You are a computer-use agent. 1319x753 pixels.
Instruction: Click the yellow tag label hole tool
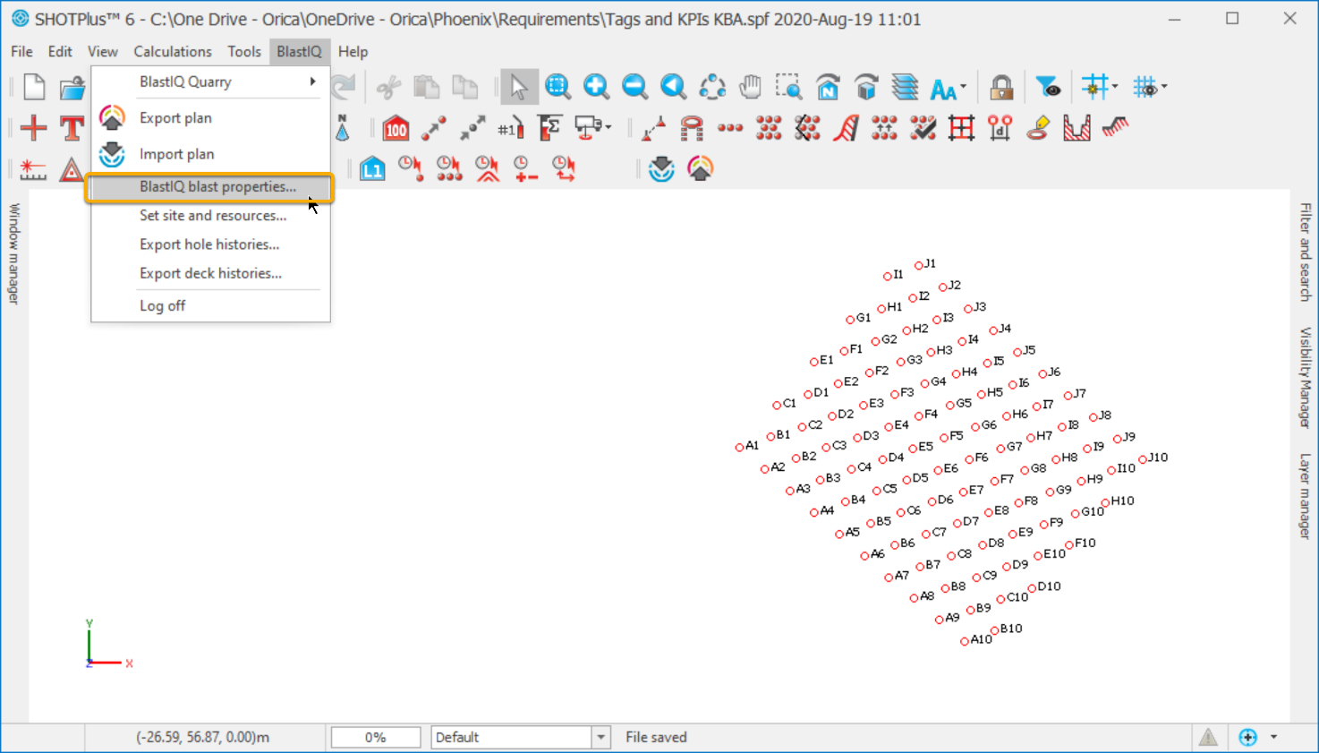click(x=1038, y=128)
